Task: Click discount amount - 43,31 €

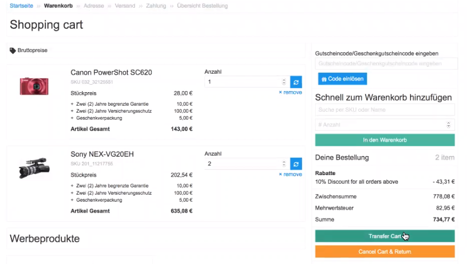Action: click(x=444, y=182)
